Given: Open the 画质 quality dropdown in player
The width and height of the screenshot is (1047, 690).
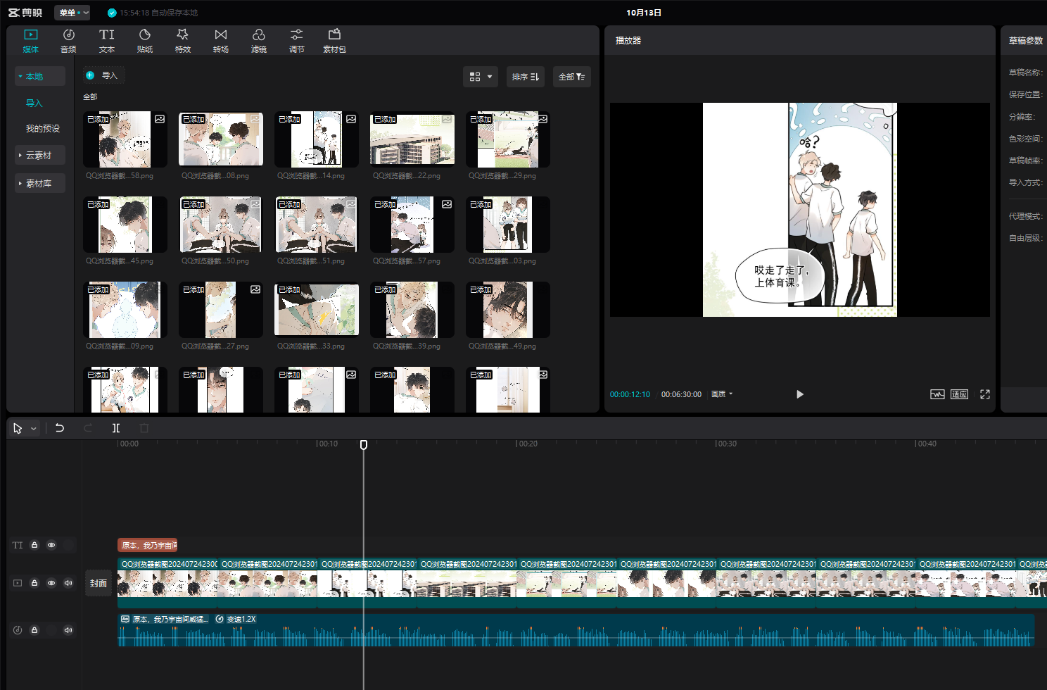Looking at the screenshot, I should pos(722,394).
